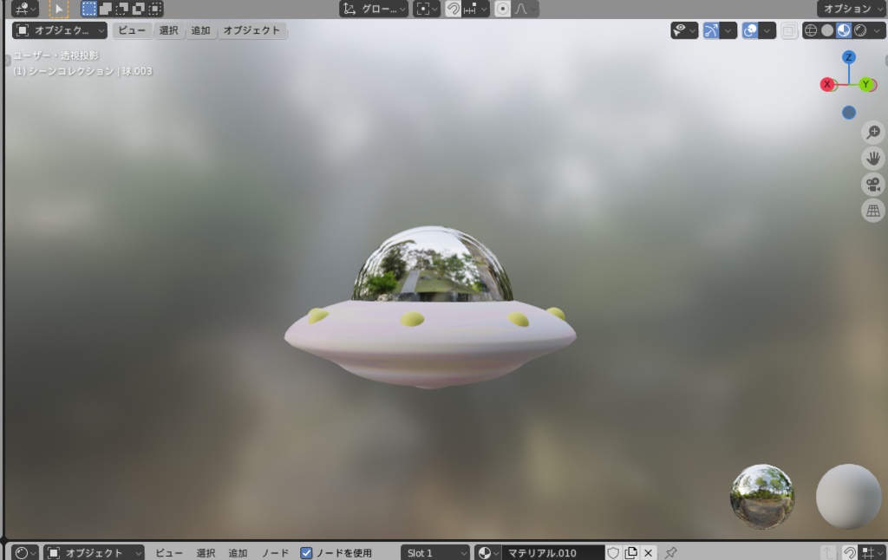Switch to wireframe viewport shading
This screenshot has height=560, width=888.
tap(811, 31)
